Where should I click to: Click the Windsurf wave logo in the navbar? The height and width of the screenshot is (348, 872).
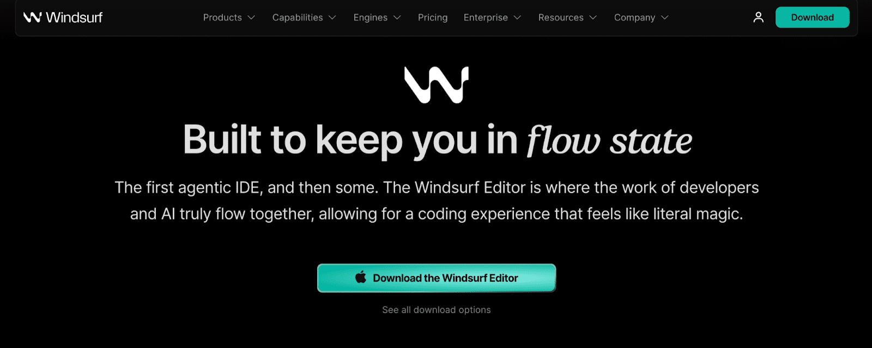pyautogui.click(x=32, y=17)
